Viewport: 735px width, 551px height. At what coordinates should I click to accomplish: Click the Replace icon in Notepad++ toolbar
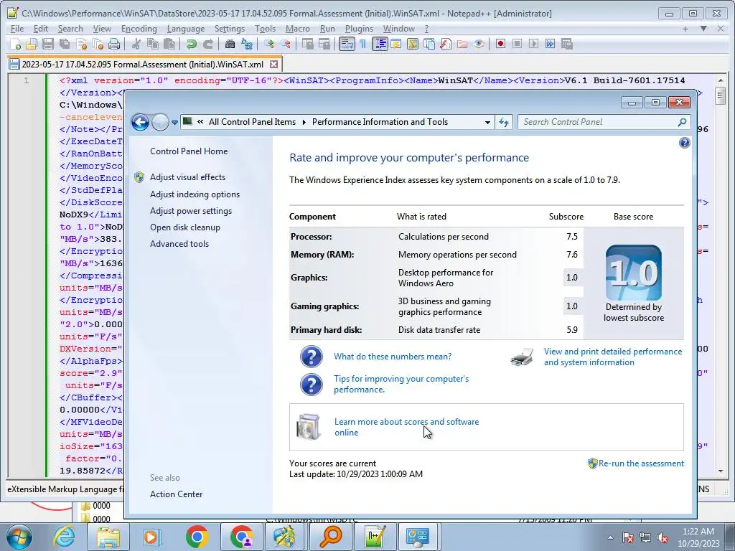(x=247, y=44)
